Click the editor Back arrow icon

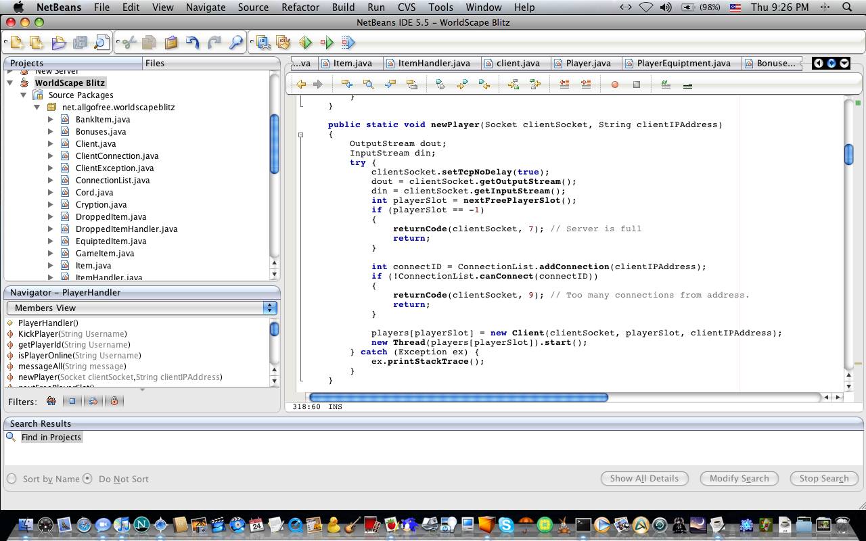coord(301,85)
